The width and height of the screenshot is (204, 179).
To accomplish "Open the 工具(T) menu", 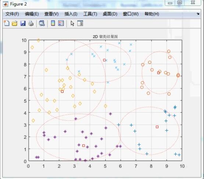I will point(90,14).
